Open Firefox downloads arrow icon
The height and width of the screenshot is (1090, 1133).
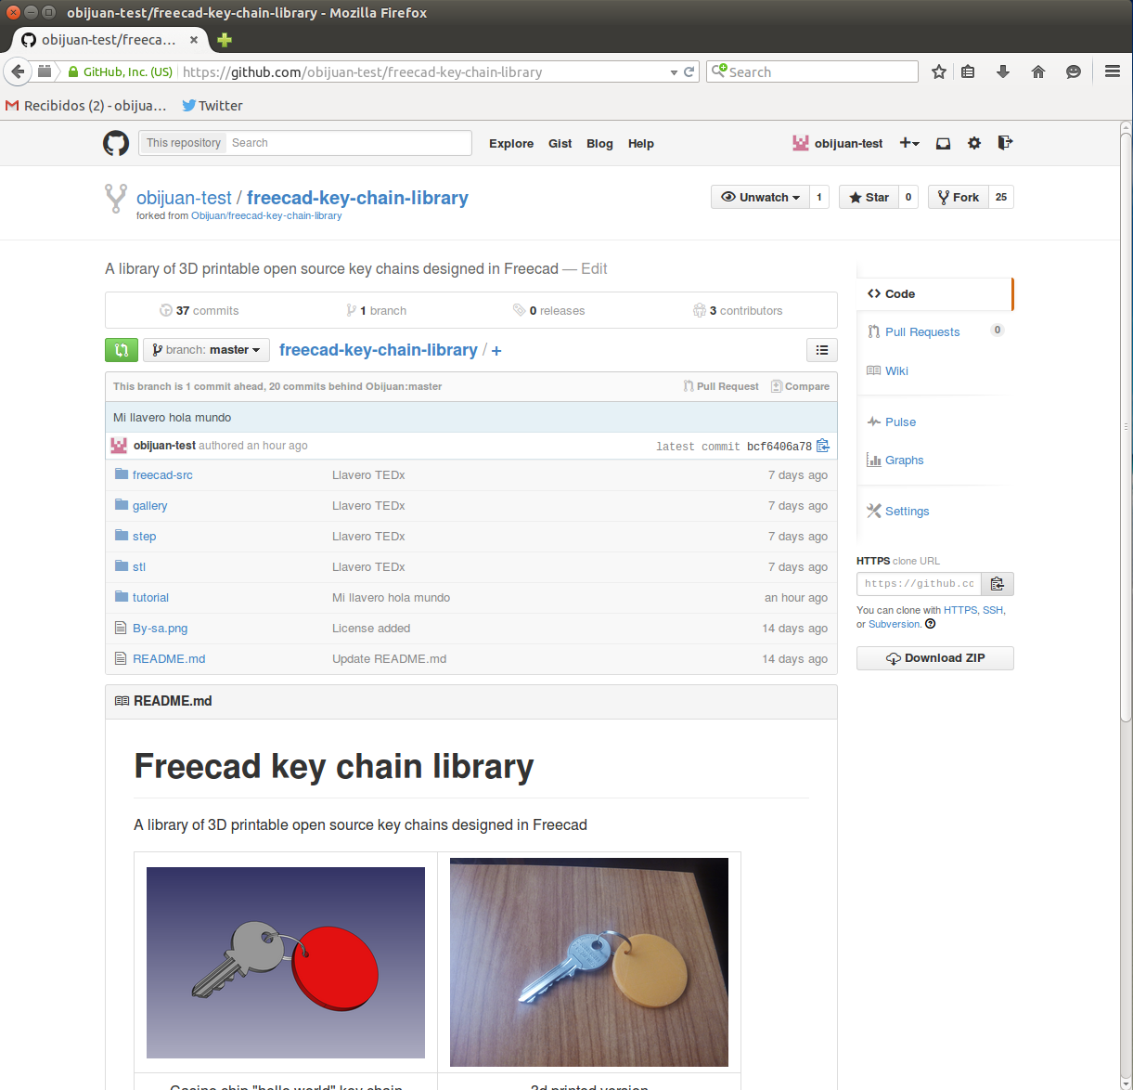(x=1003, y=71)
